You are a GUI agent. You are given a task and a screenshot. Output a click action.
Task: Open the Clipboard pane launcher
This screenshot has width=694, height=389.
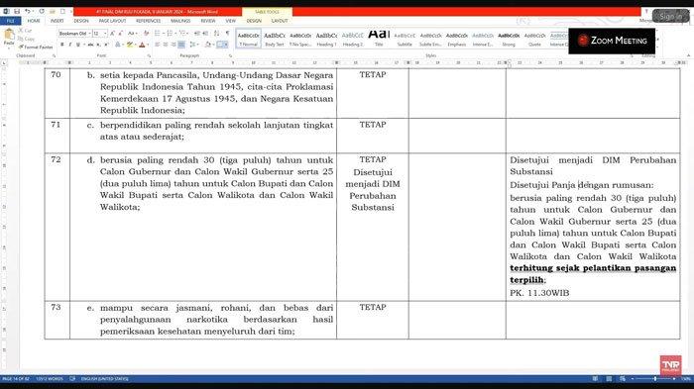coord(54,56)
